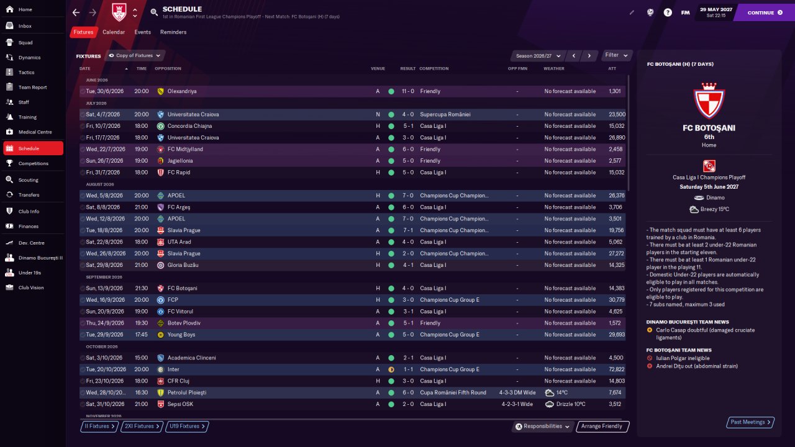Switch to the Events tab

pyautogui.click(x=142, y=32)
